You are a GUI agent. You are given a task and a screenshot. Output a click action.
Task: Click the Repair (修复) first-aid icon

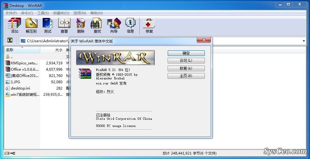(149, 25)
